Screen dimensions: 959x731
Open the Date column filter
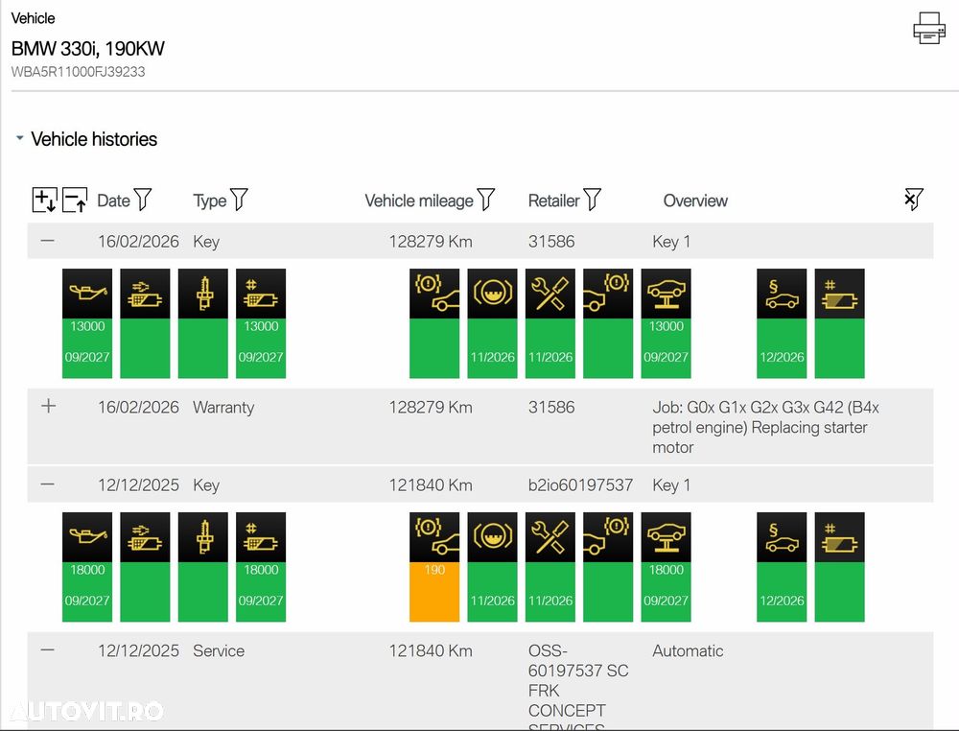tap(143, 200)
